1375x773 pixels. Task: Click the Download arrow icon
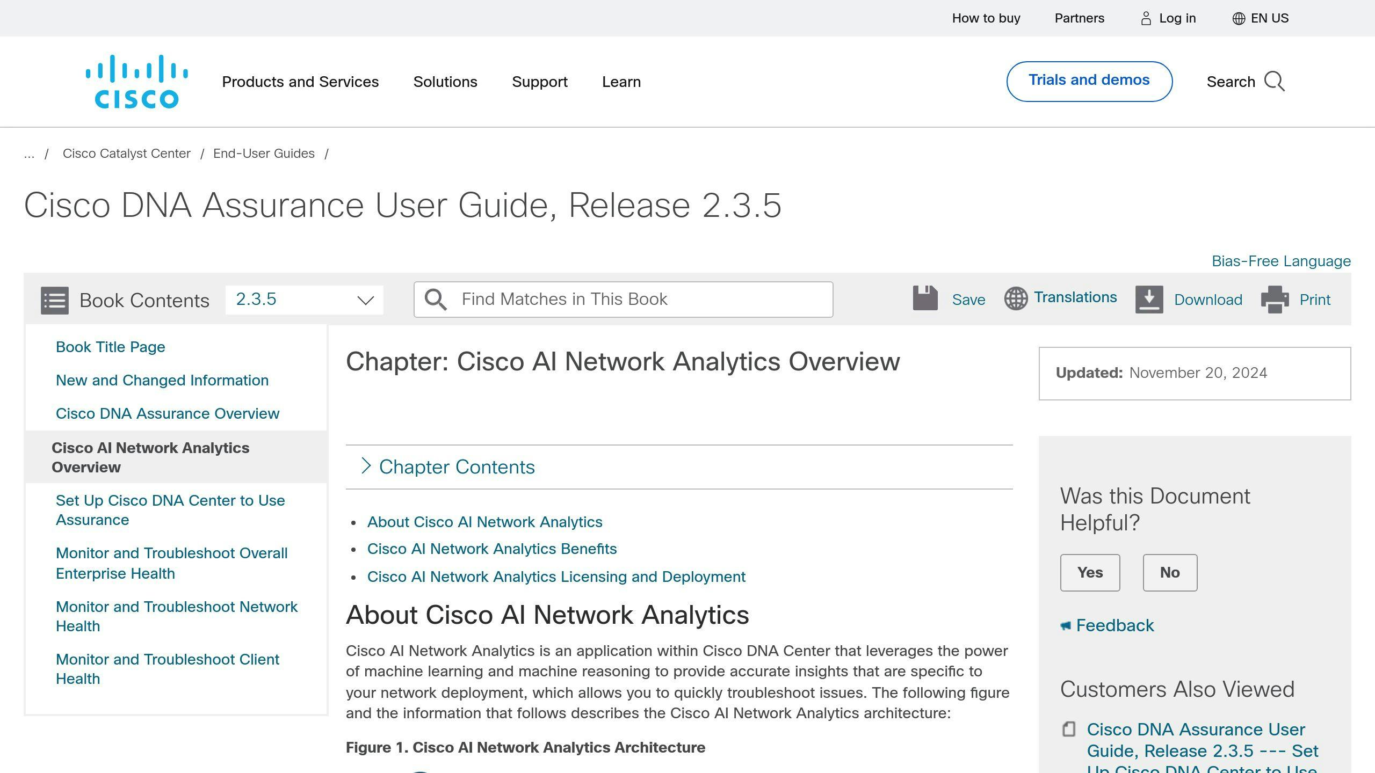tap(1149, 299)
